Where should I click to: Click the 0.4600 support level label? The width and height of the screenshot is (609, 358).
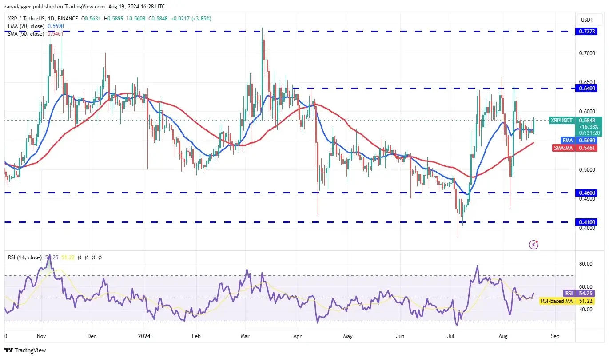pyautogui.click(x=587, y=193)
